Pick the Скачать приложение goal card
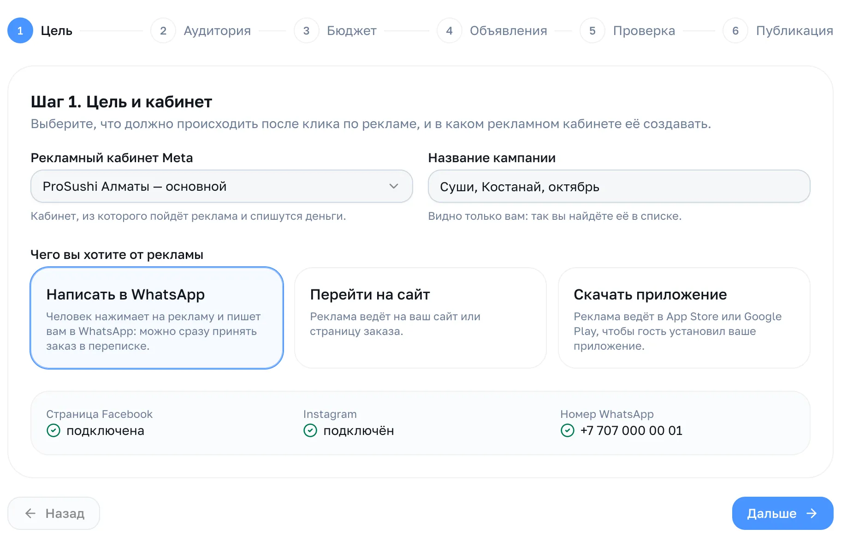 point(684,318)
